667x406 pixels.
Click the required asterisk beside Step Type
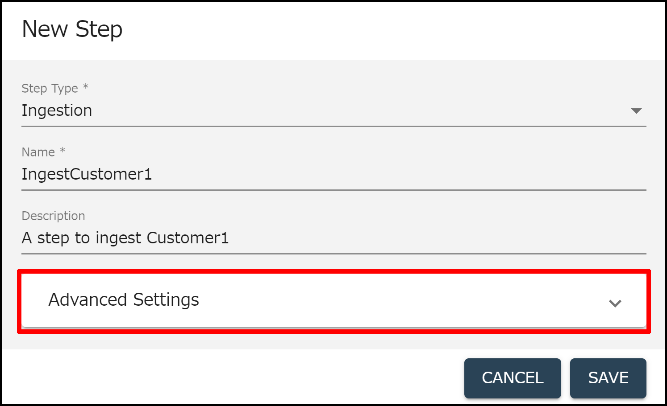pos(86,87)
